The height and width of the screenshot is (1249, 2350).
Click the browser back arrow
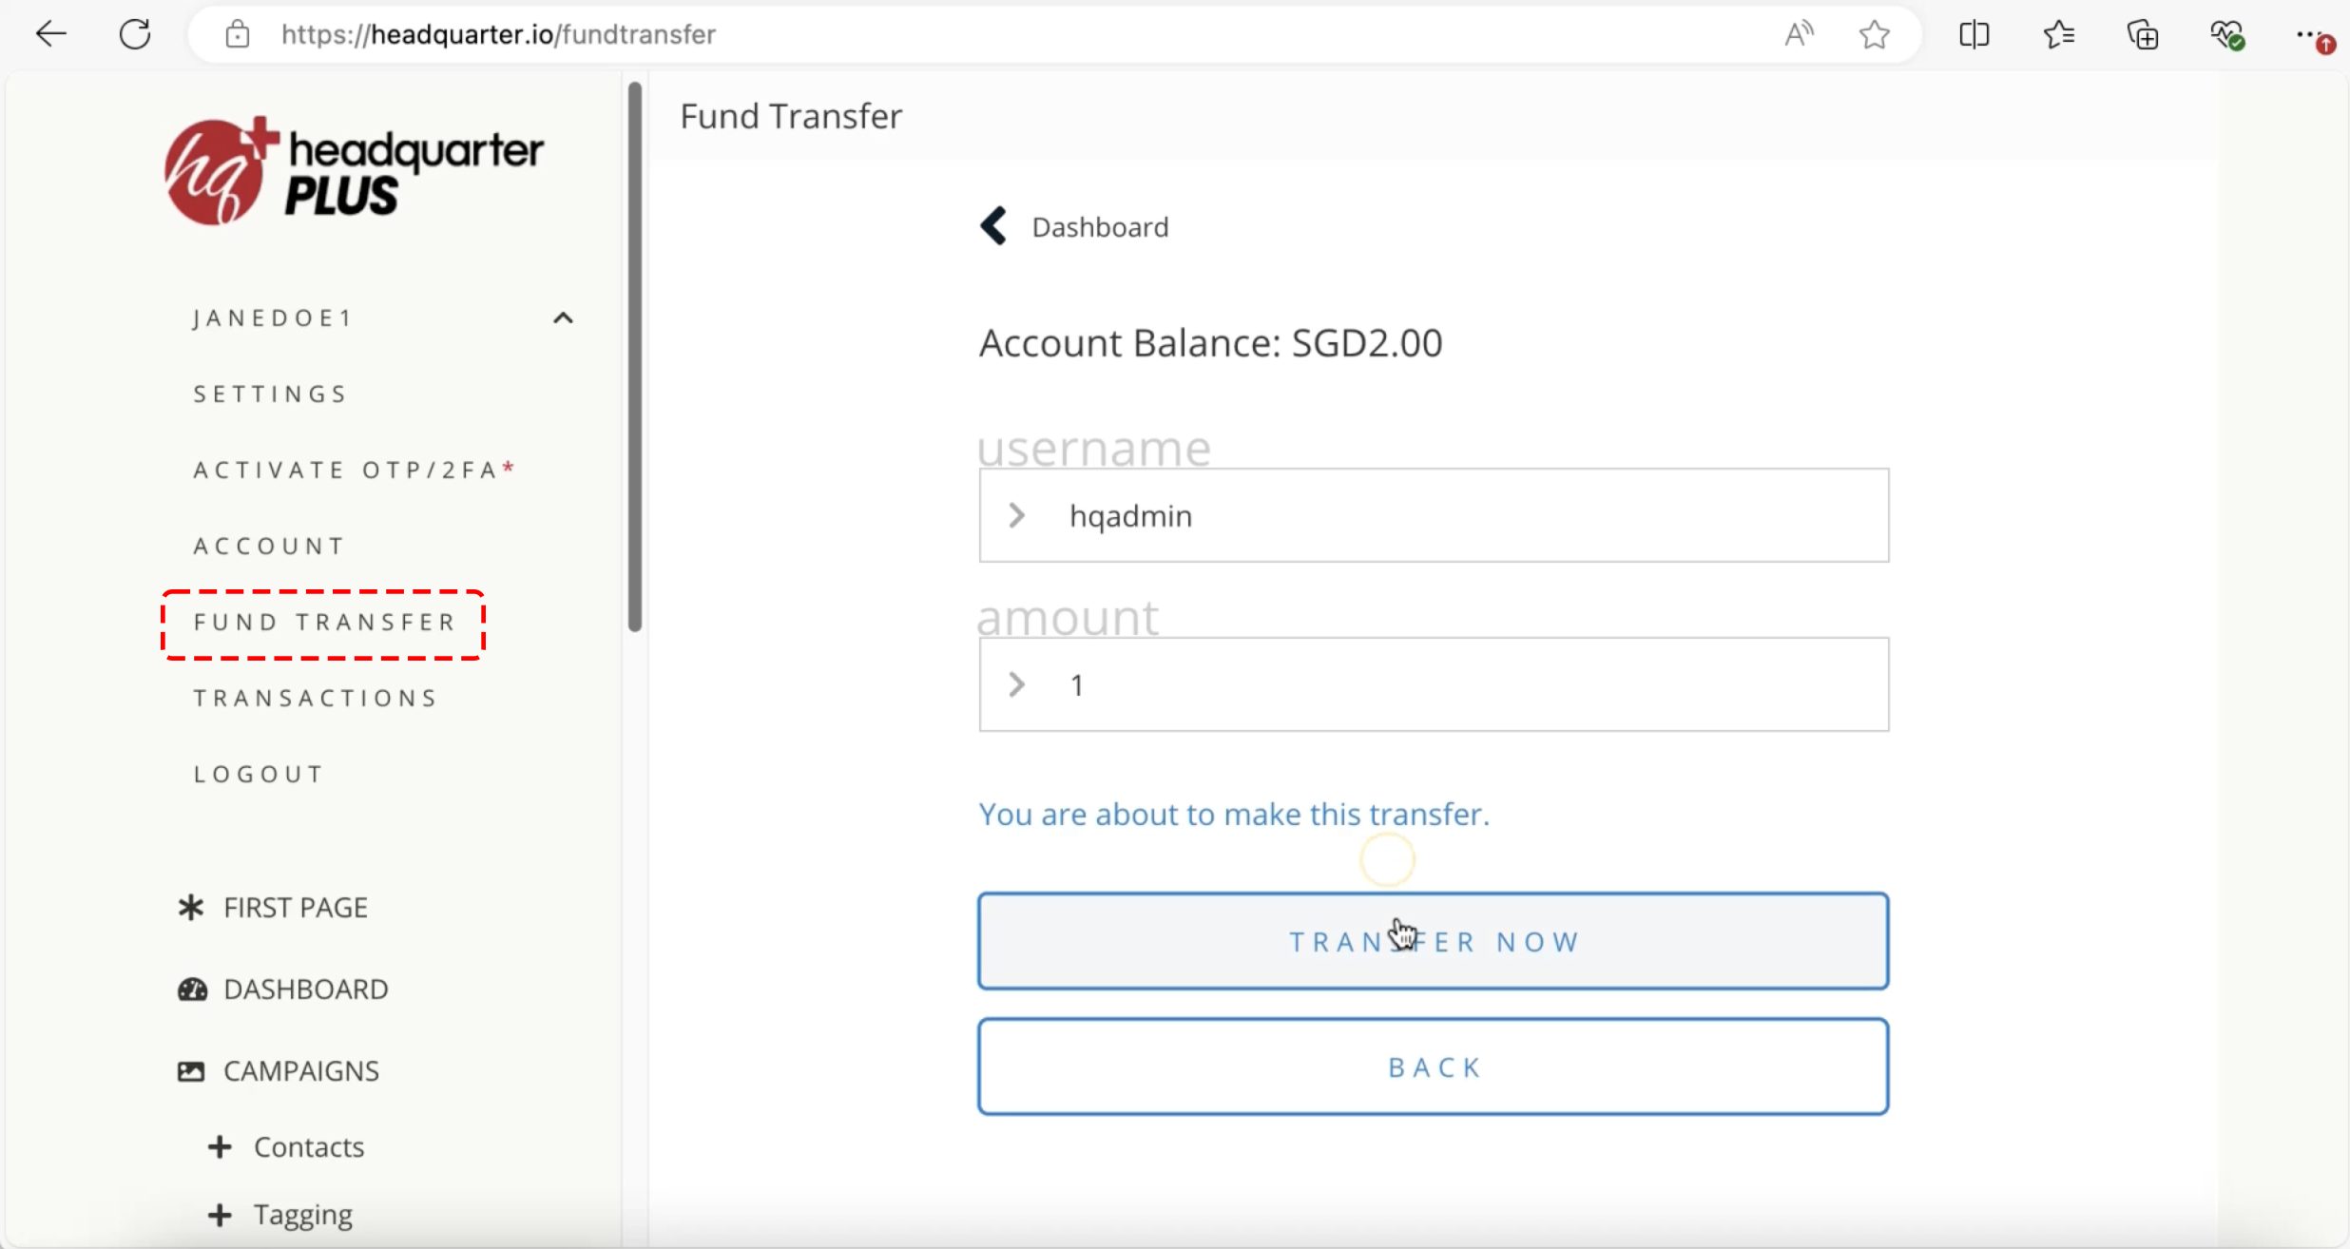pyautogui.click(x=50, y=34)
